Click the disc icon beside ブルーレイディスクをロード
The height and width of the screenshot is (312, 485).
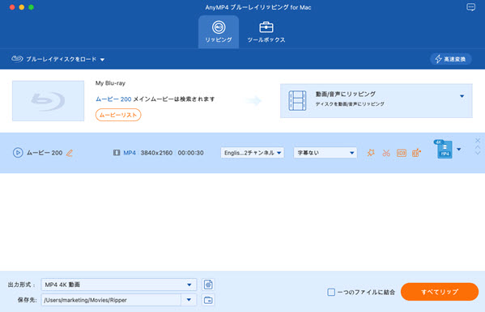[17, 59]
